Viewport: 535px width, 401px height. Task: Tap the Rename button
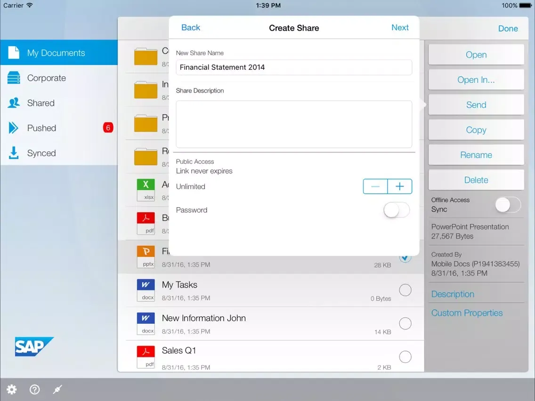(x=476, y=155)
